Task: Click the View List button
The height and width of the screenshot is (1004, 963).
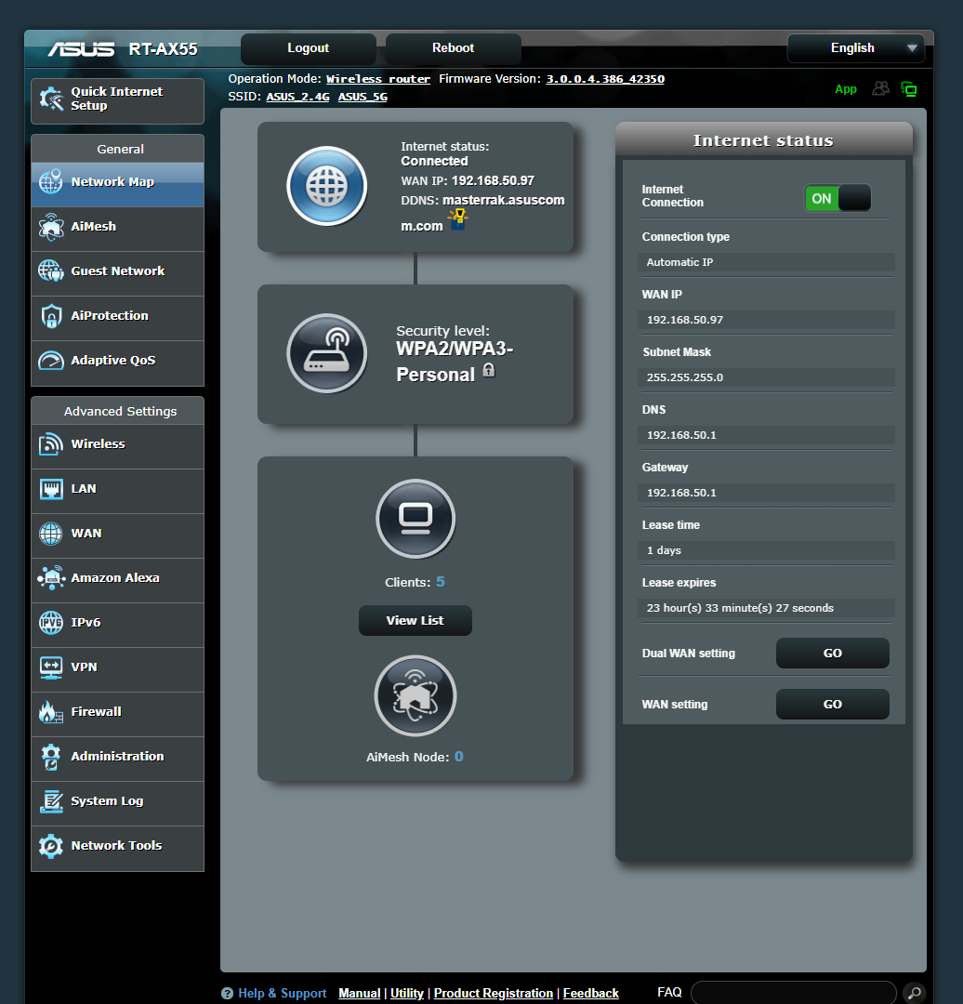Action: [x=415, y=620]
